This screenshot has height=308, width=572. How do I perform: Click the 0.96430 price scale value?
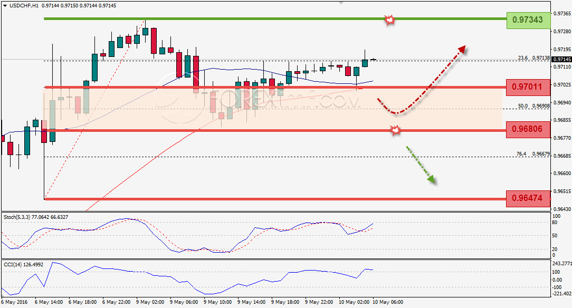point(562,209)
